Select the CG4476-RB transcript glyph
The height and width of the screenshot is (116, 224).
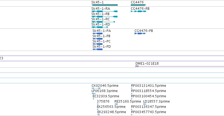(x=138, y=11)
